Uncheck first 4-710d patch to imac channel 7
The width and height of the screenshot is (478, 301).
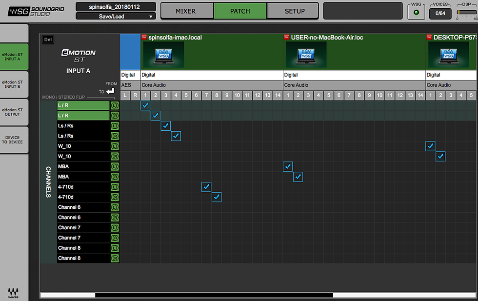pos(206,187)
